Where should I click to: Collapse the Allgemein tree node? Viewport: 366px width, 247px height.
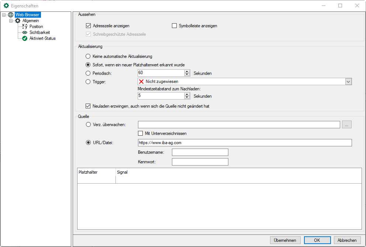[x=11, y=21]
